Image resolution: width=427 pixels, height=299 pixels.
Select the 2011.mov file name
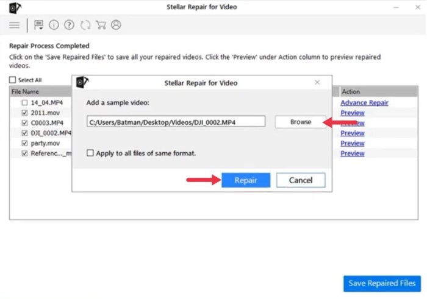pos(45,113)
